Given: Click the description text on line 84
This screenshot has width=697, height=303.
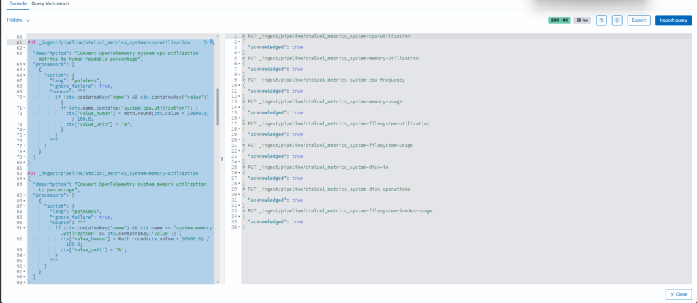Looking at the screenshot, I should tap(120, 187).
